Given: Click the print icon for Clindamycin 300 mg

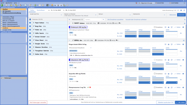Looking at the screenshot, I should pos(183,27).
